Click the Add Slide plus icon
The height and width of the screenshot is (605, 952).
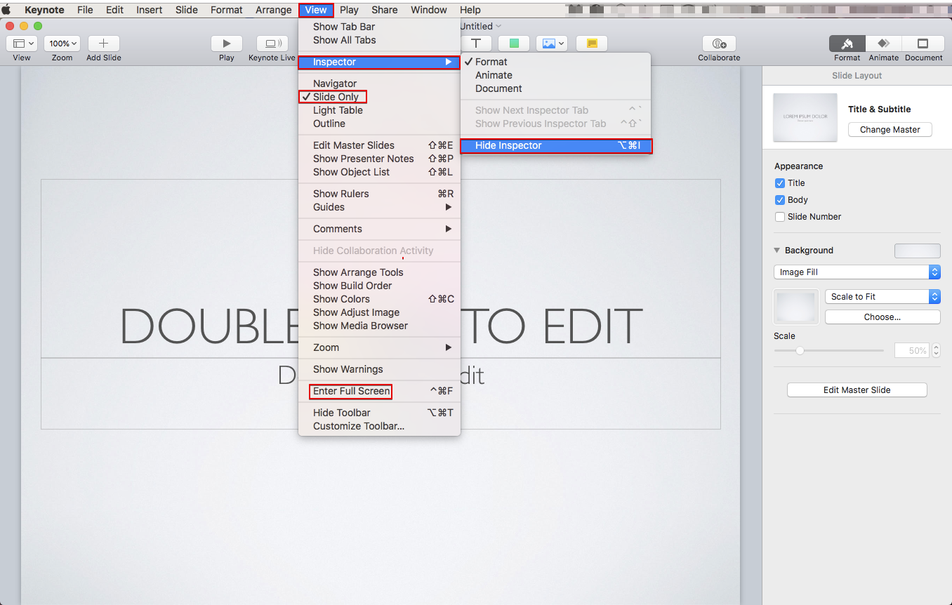point(103,44)
